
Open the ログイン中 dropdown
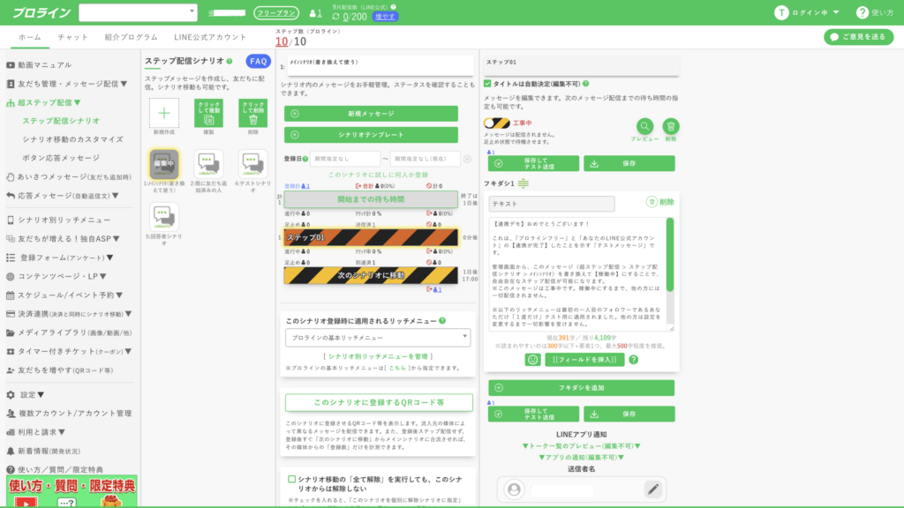click(815, 12)
